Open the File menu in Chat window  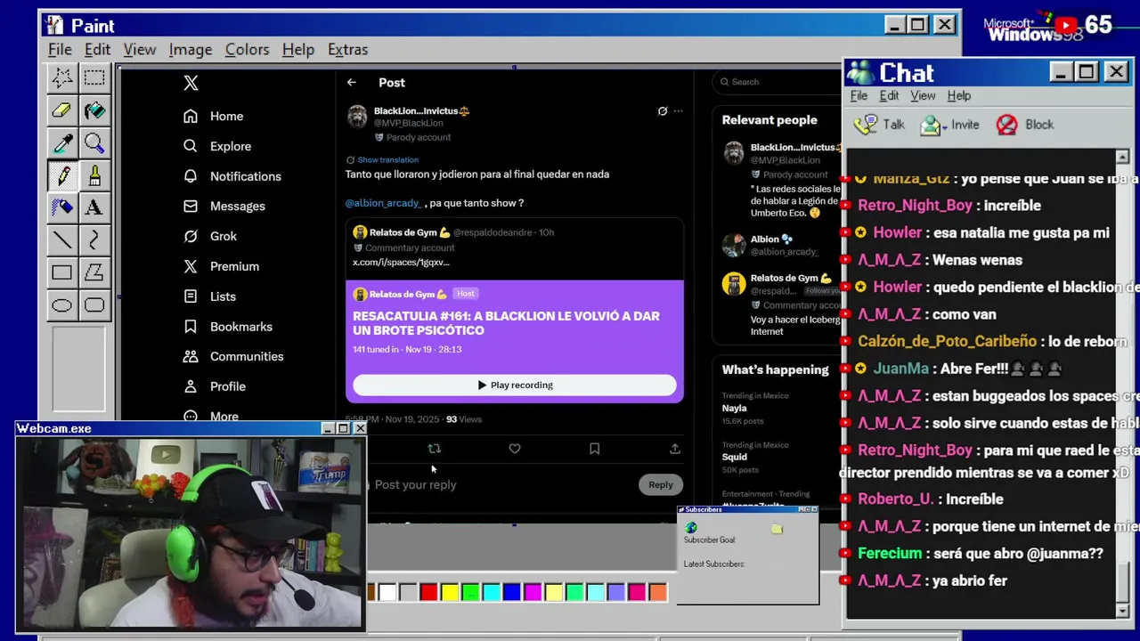(x=859, y=95)
